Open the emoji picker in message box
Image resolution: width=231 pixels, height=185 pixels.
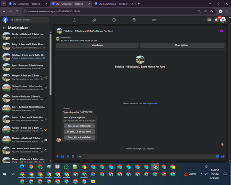(x=217, y=156)
